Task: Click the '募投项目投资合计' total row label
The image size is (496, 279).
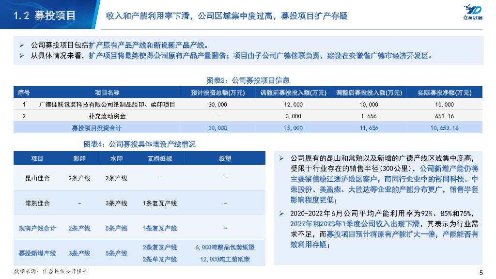Action: [x=96, y=128]
